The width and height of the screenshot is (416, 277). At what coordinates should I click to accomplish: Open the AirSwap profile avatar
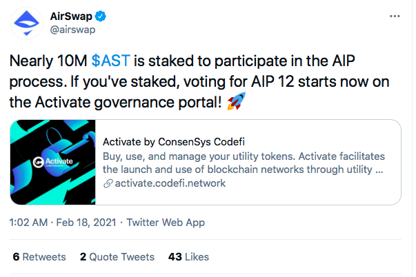point(26,23)
